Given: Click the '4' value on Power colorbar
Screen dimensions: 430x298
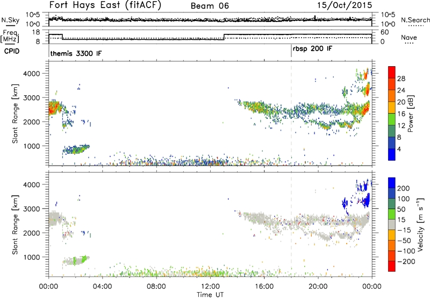Looking at the screenshot, I should coord(399,149).
